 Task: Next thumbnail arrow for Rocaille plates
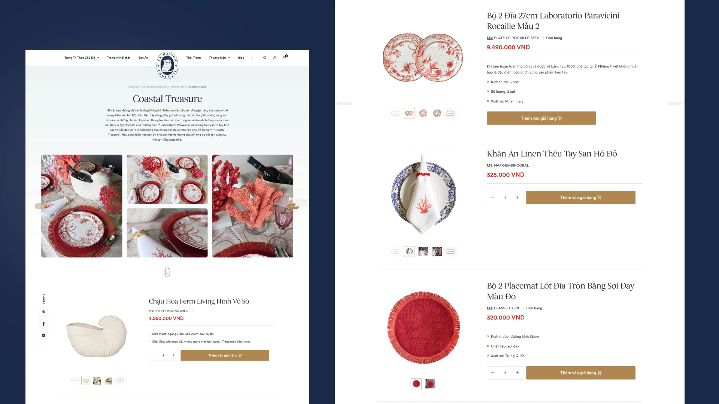click(x=450, y=113)
